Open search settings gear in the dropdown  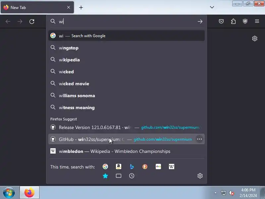(x=200, y=176)
